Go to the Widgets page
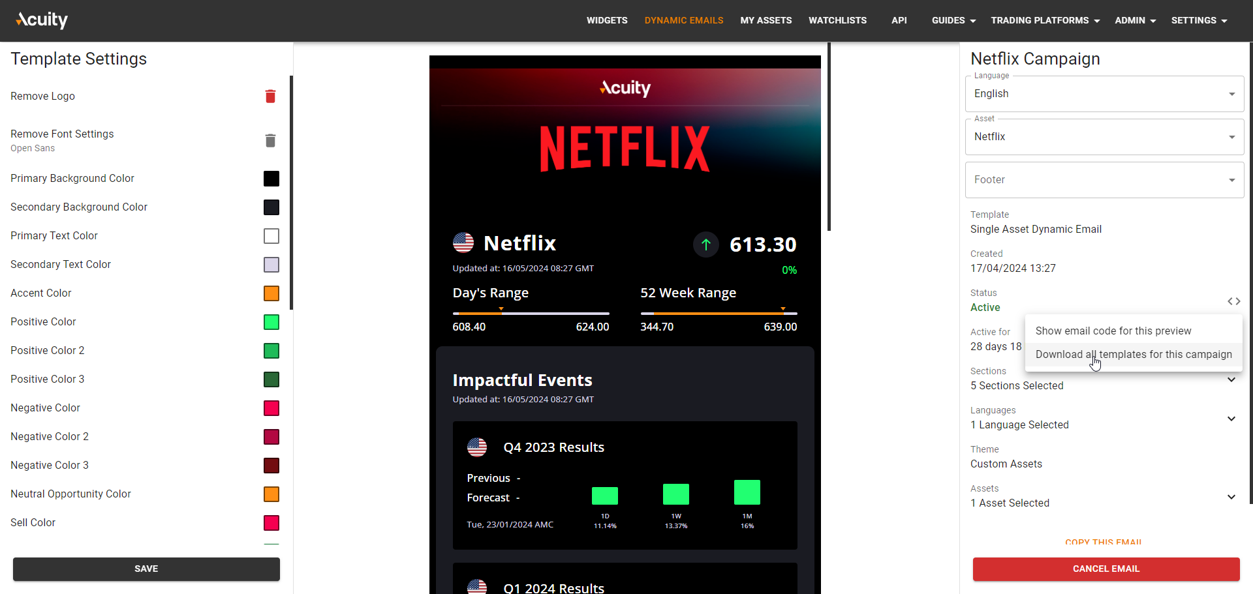Screen dimensions: 1253x594 pyautogui.click(x=607, y=21)
